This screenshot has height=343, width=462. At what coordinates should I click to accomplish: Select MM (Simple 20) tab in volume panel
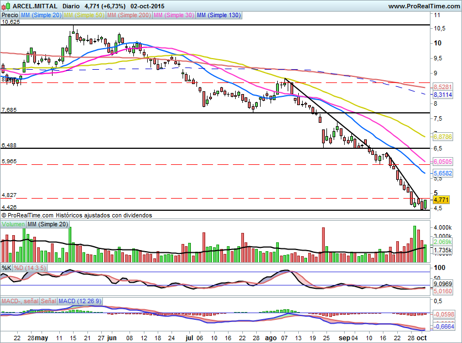click(x=48, y=224)
